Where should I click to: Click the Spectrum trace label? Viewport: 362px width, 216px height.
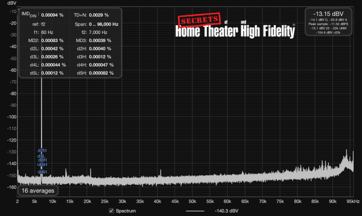pos(125,210)
